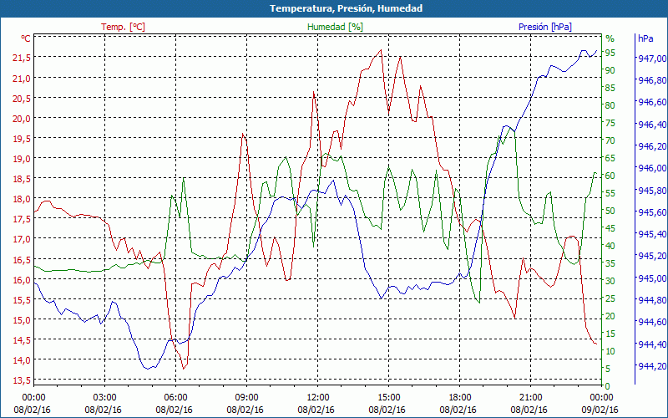Click the 14,5 temperature axis value
Image resolution: width=668 pixels, height=418 pixels.
coord(22,340)
